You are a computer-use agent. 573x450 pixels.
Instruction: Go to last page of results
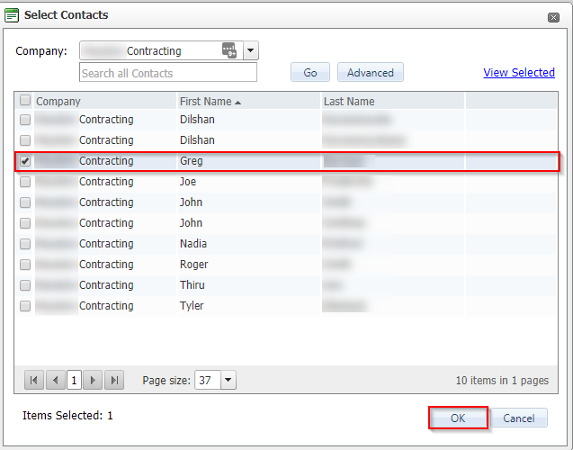click(114, 380)
